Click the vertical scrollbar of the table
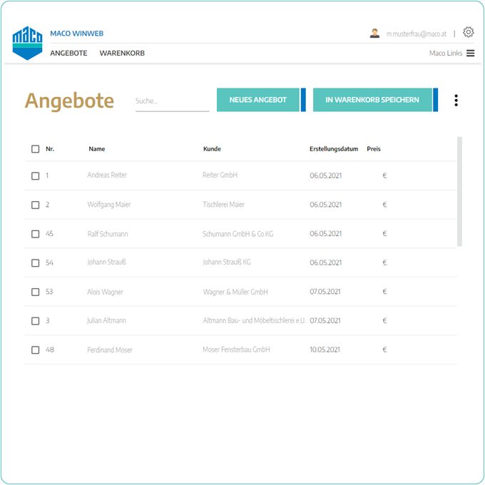485x485 pixels. [459, 191]
